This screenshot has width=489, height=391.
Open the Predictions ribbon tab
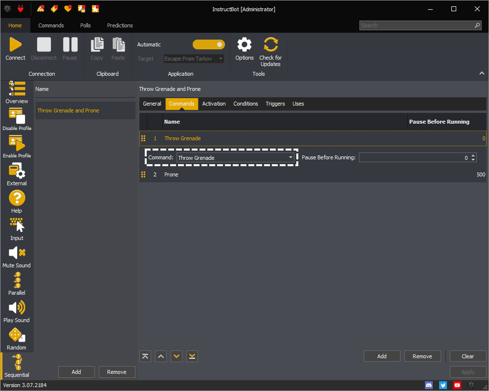click(120, 25)
